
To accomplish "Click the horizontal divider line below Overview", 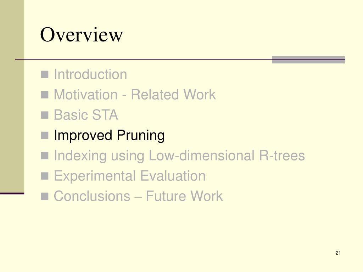I will (180, 59).
